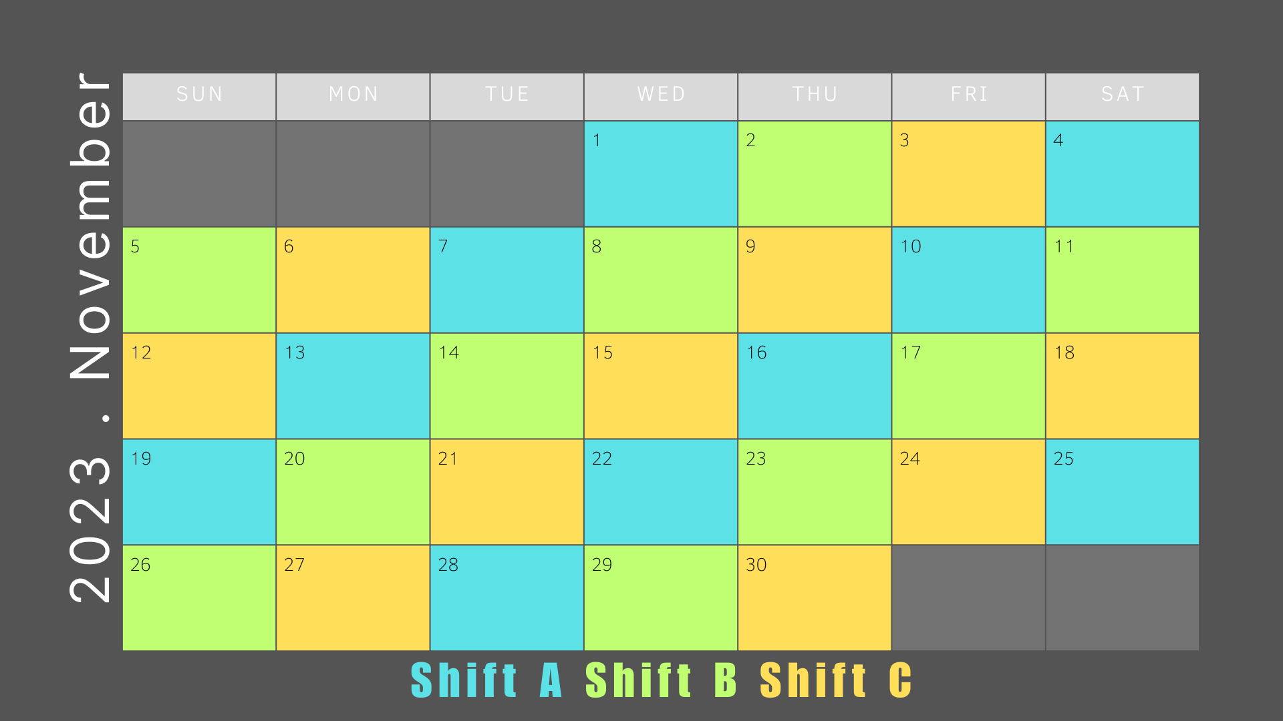
Task: Select the November 13 cell
Action: (353, 386)
